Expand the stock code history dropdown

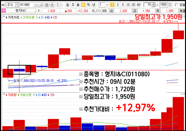[37, 5]
